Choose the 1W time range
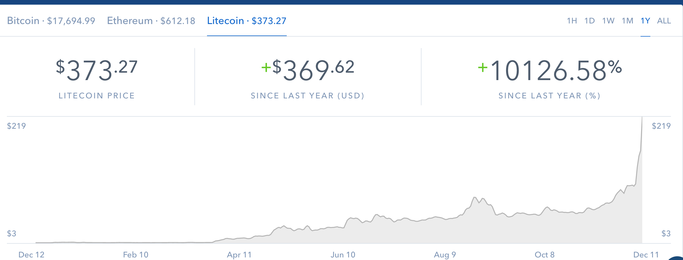This screenshot has width=683, height=260. [x=608, y=21]
